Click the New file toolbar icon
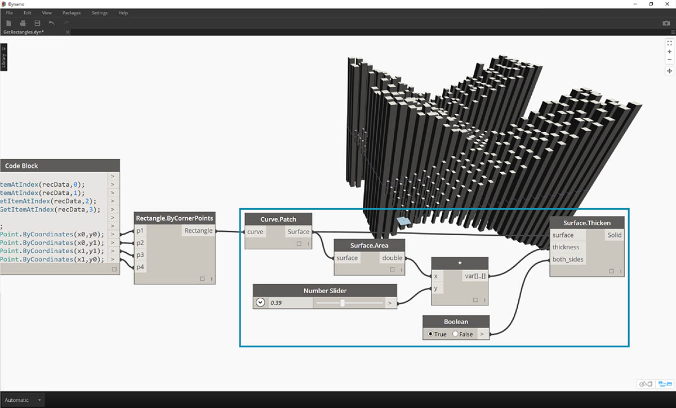 point(8,23)
